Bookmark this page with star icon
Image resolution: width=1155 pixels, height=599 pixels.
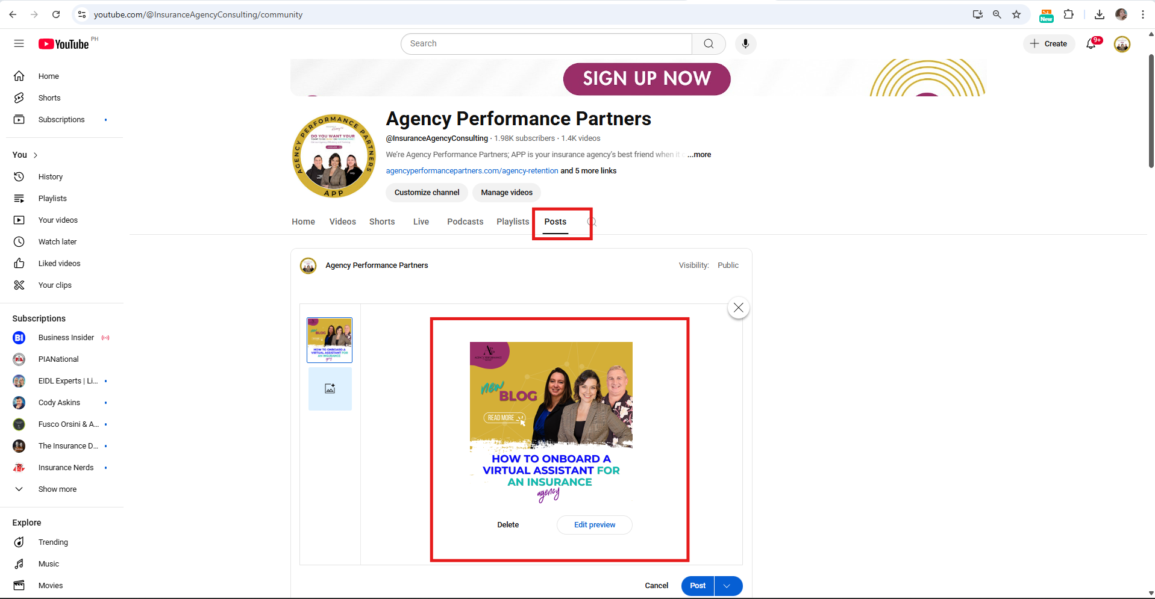pos(1016,14)
